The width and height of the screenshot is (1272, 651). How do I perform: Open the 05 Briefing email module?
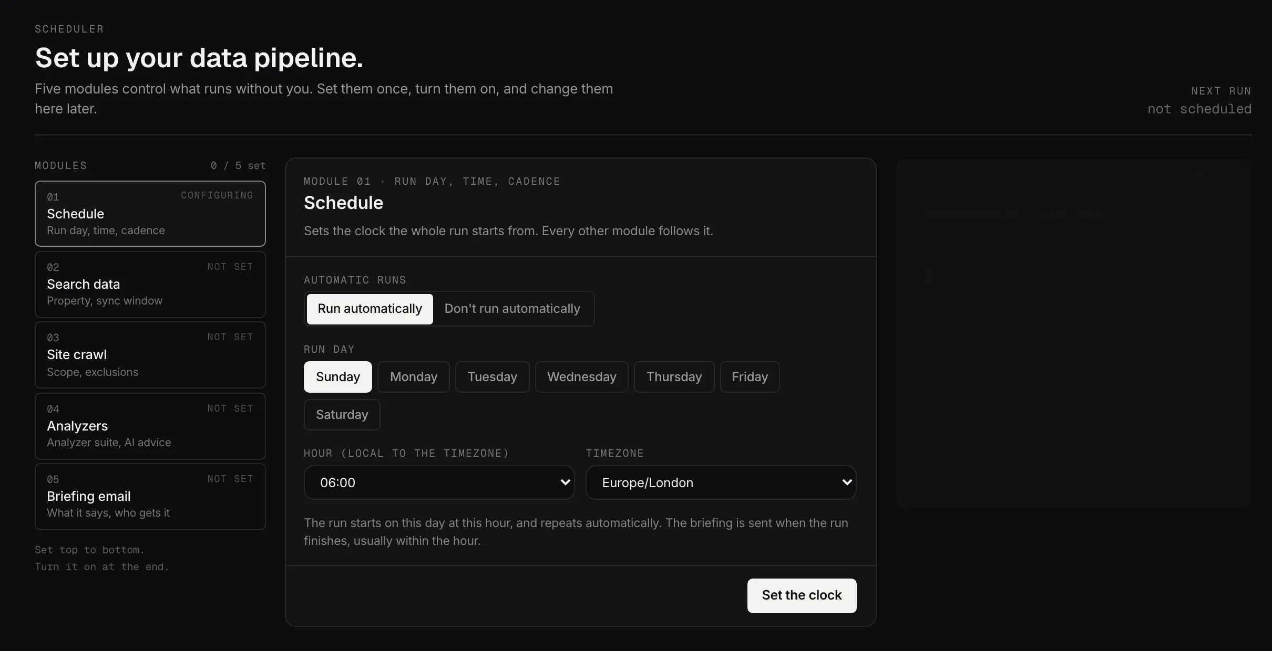pyautogui.click(x=150, y=497)
